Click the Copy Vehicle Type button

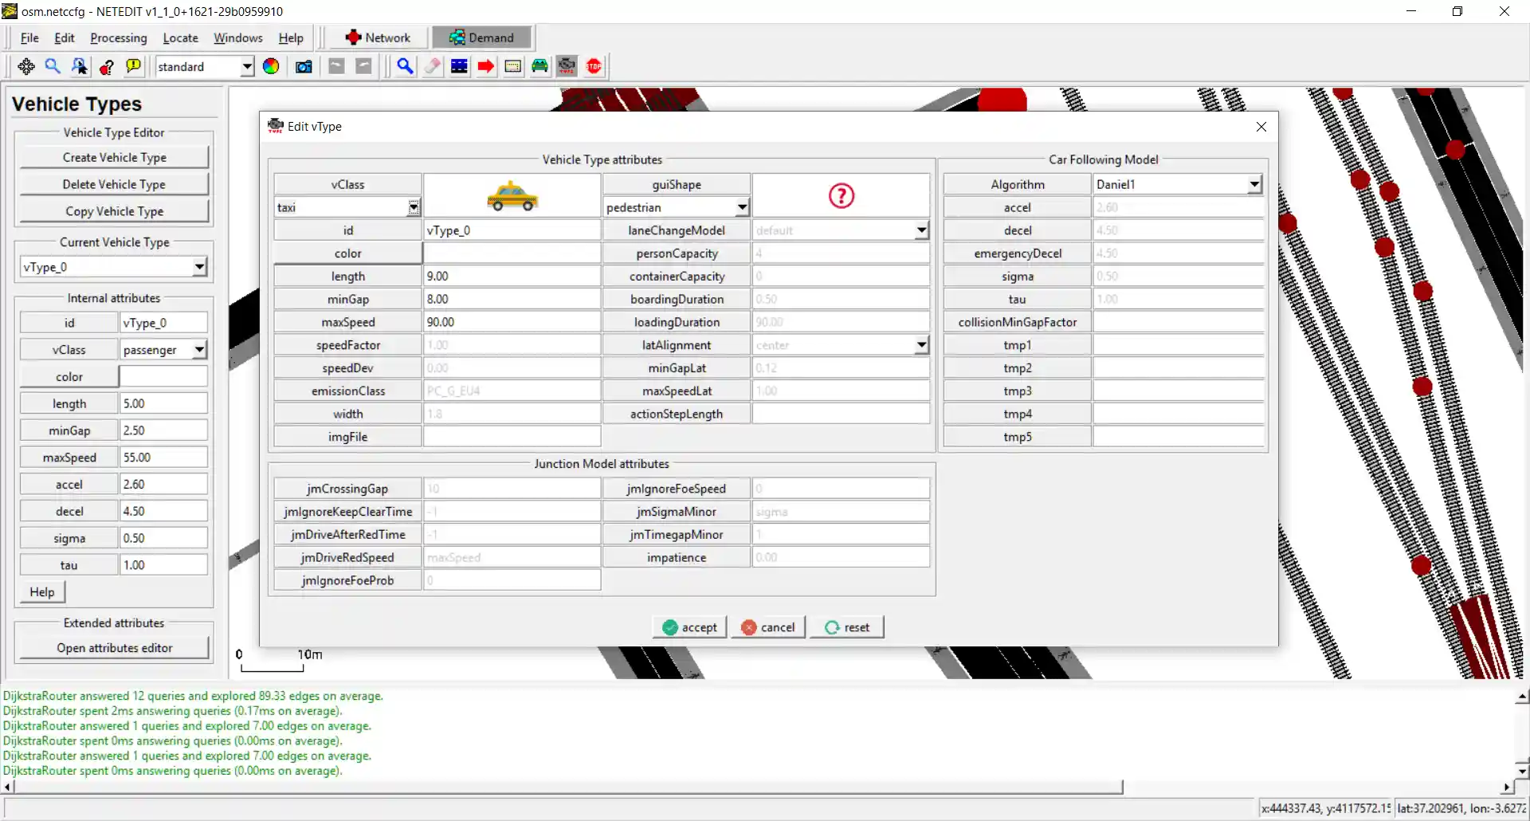[114, 211]
